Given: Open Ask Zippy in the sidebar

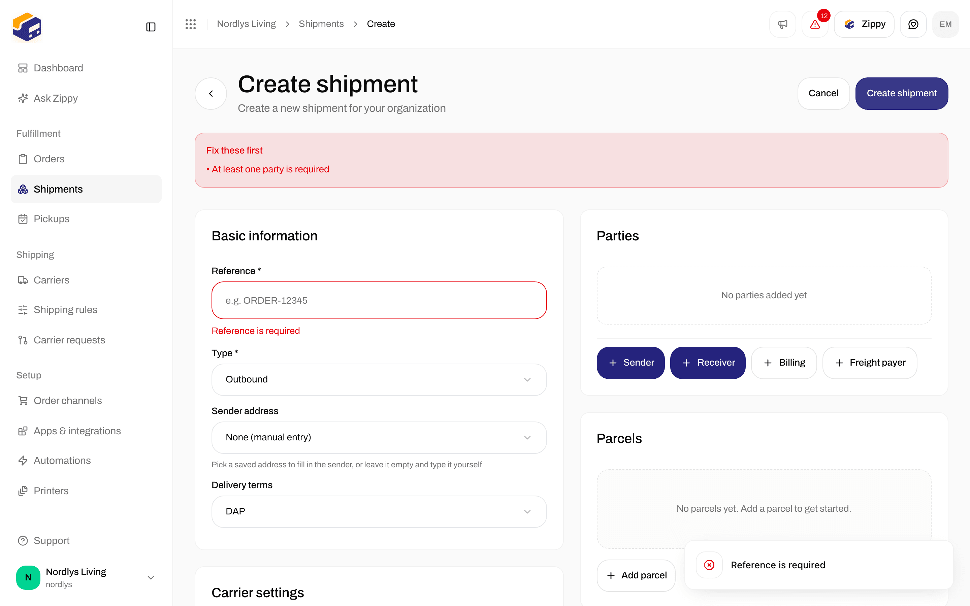Looking at the screenshot, I should tap(86, 98).
